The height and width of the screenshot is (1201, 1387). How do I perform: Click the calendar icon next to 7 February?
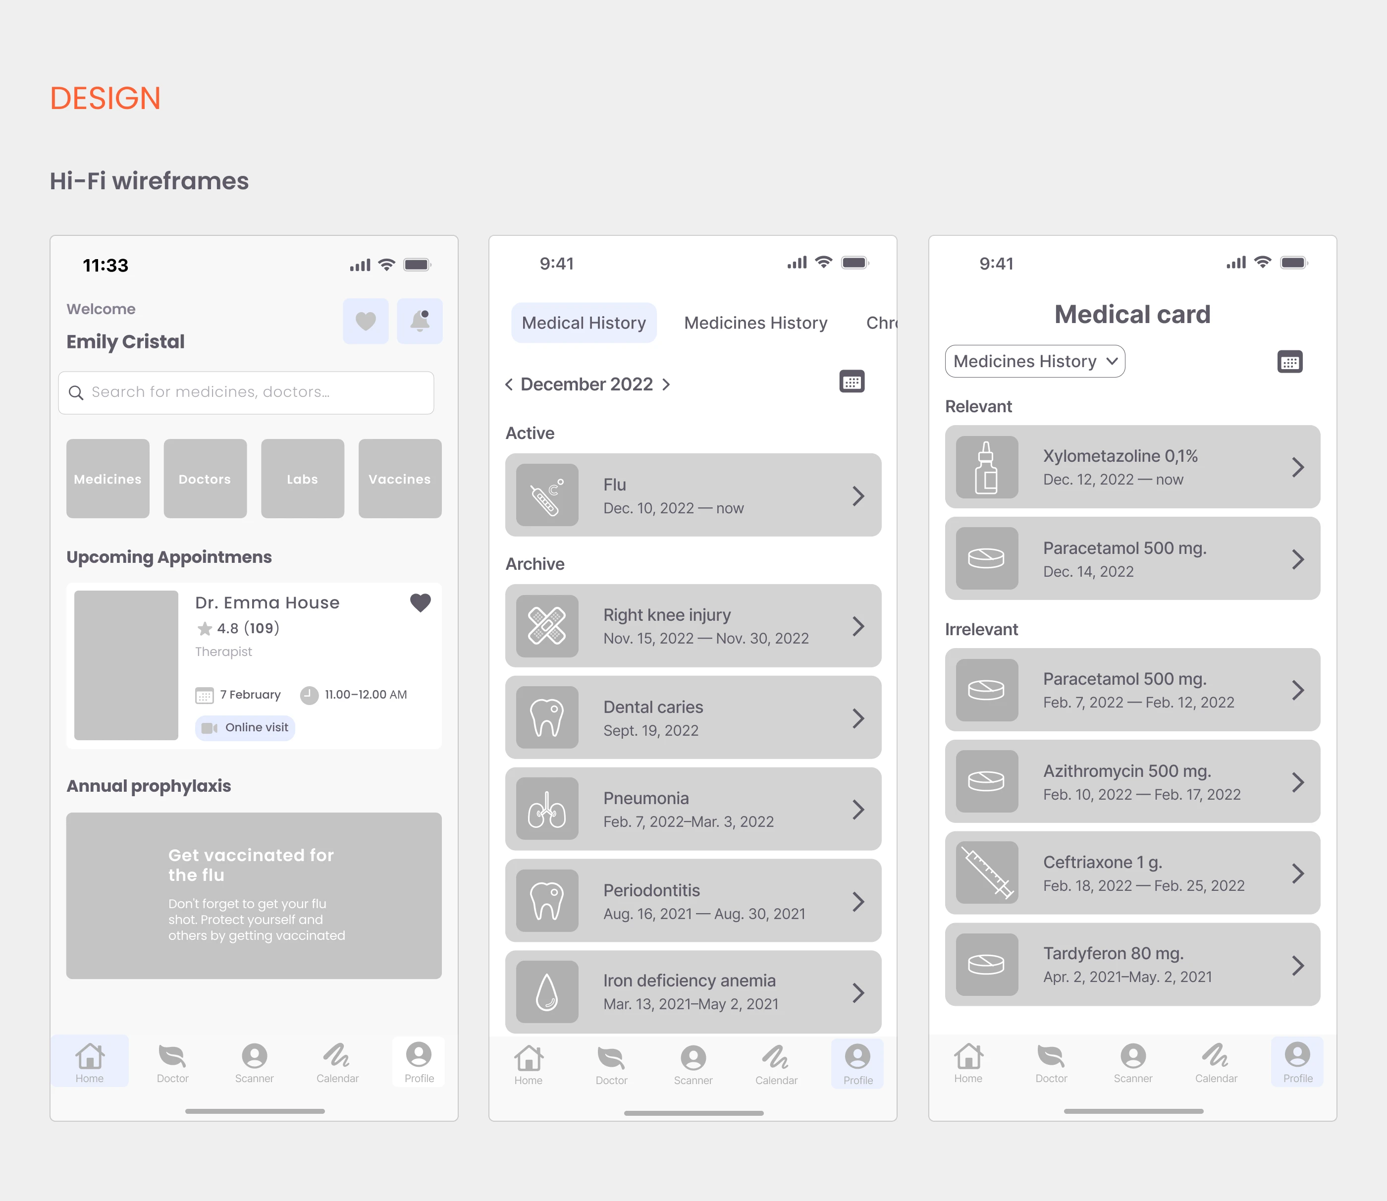(205, 695)
